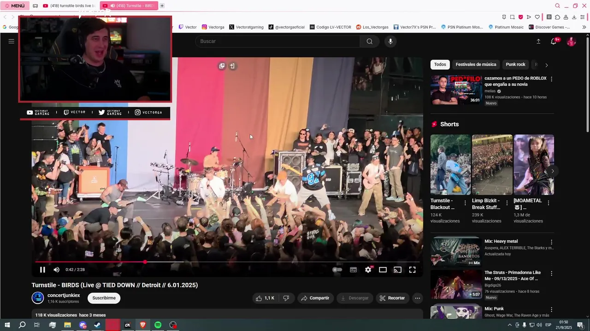Open a new browser tab with plus

(x=162, y=6)
